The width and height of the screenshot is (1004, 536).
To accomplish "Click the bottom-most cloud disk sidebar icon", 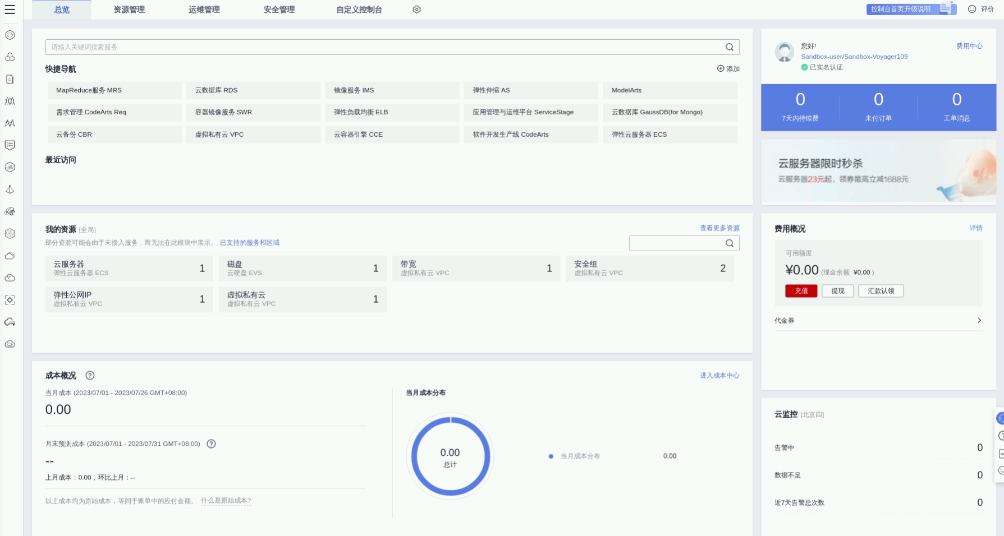I will (x=10, y=344).
